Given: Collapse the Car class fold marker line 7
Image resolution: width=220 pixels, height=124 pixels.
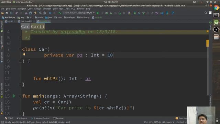Looking at the screenshot, I should (20, 49).
